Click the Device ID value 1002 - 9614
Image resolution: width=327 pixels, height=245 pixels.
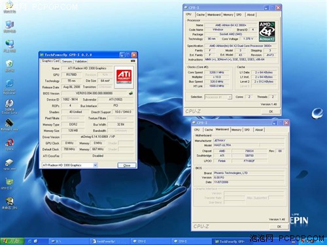pos(70,99)
